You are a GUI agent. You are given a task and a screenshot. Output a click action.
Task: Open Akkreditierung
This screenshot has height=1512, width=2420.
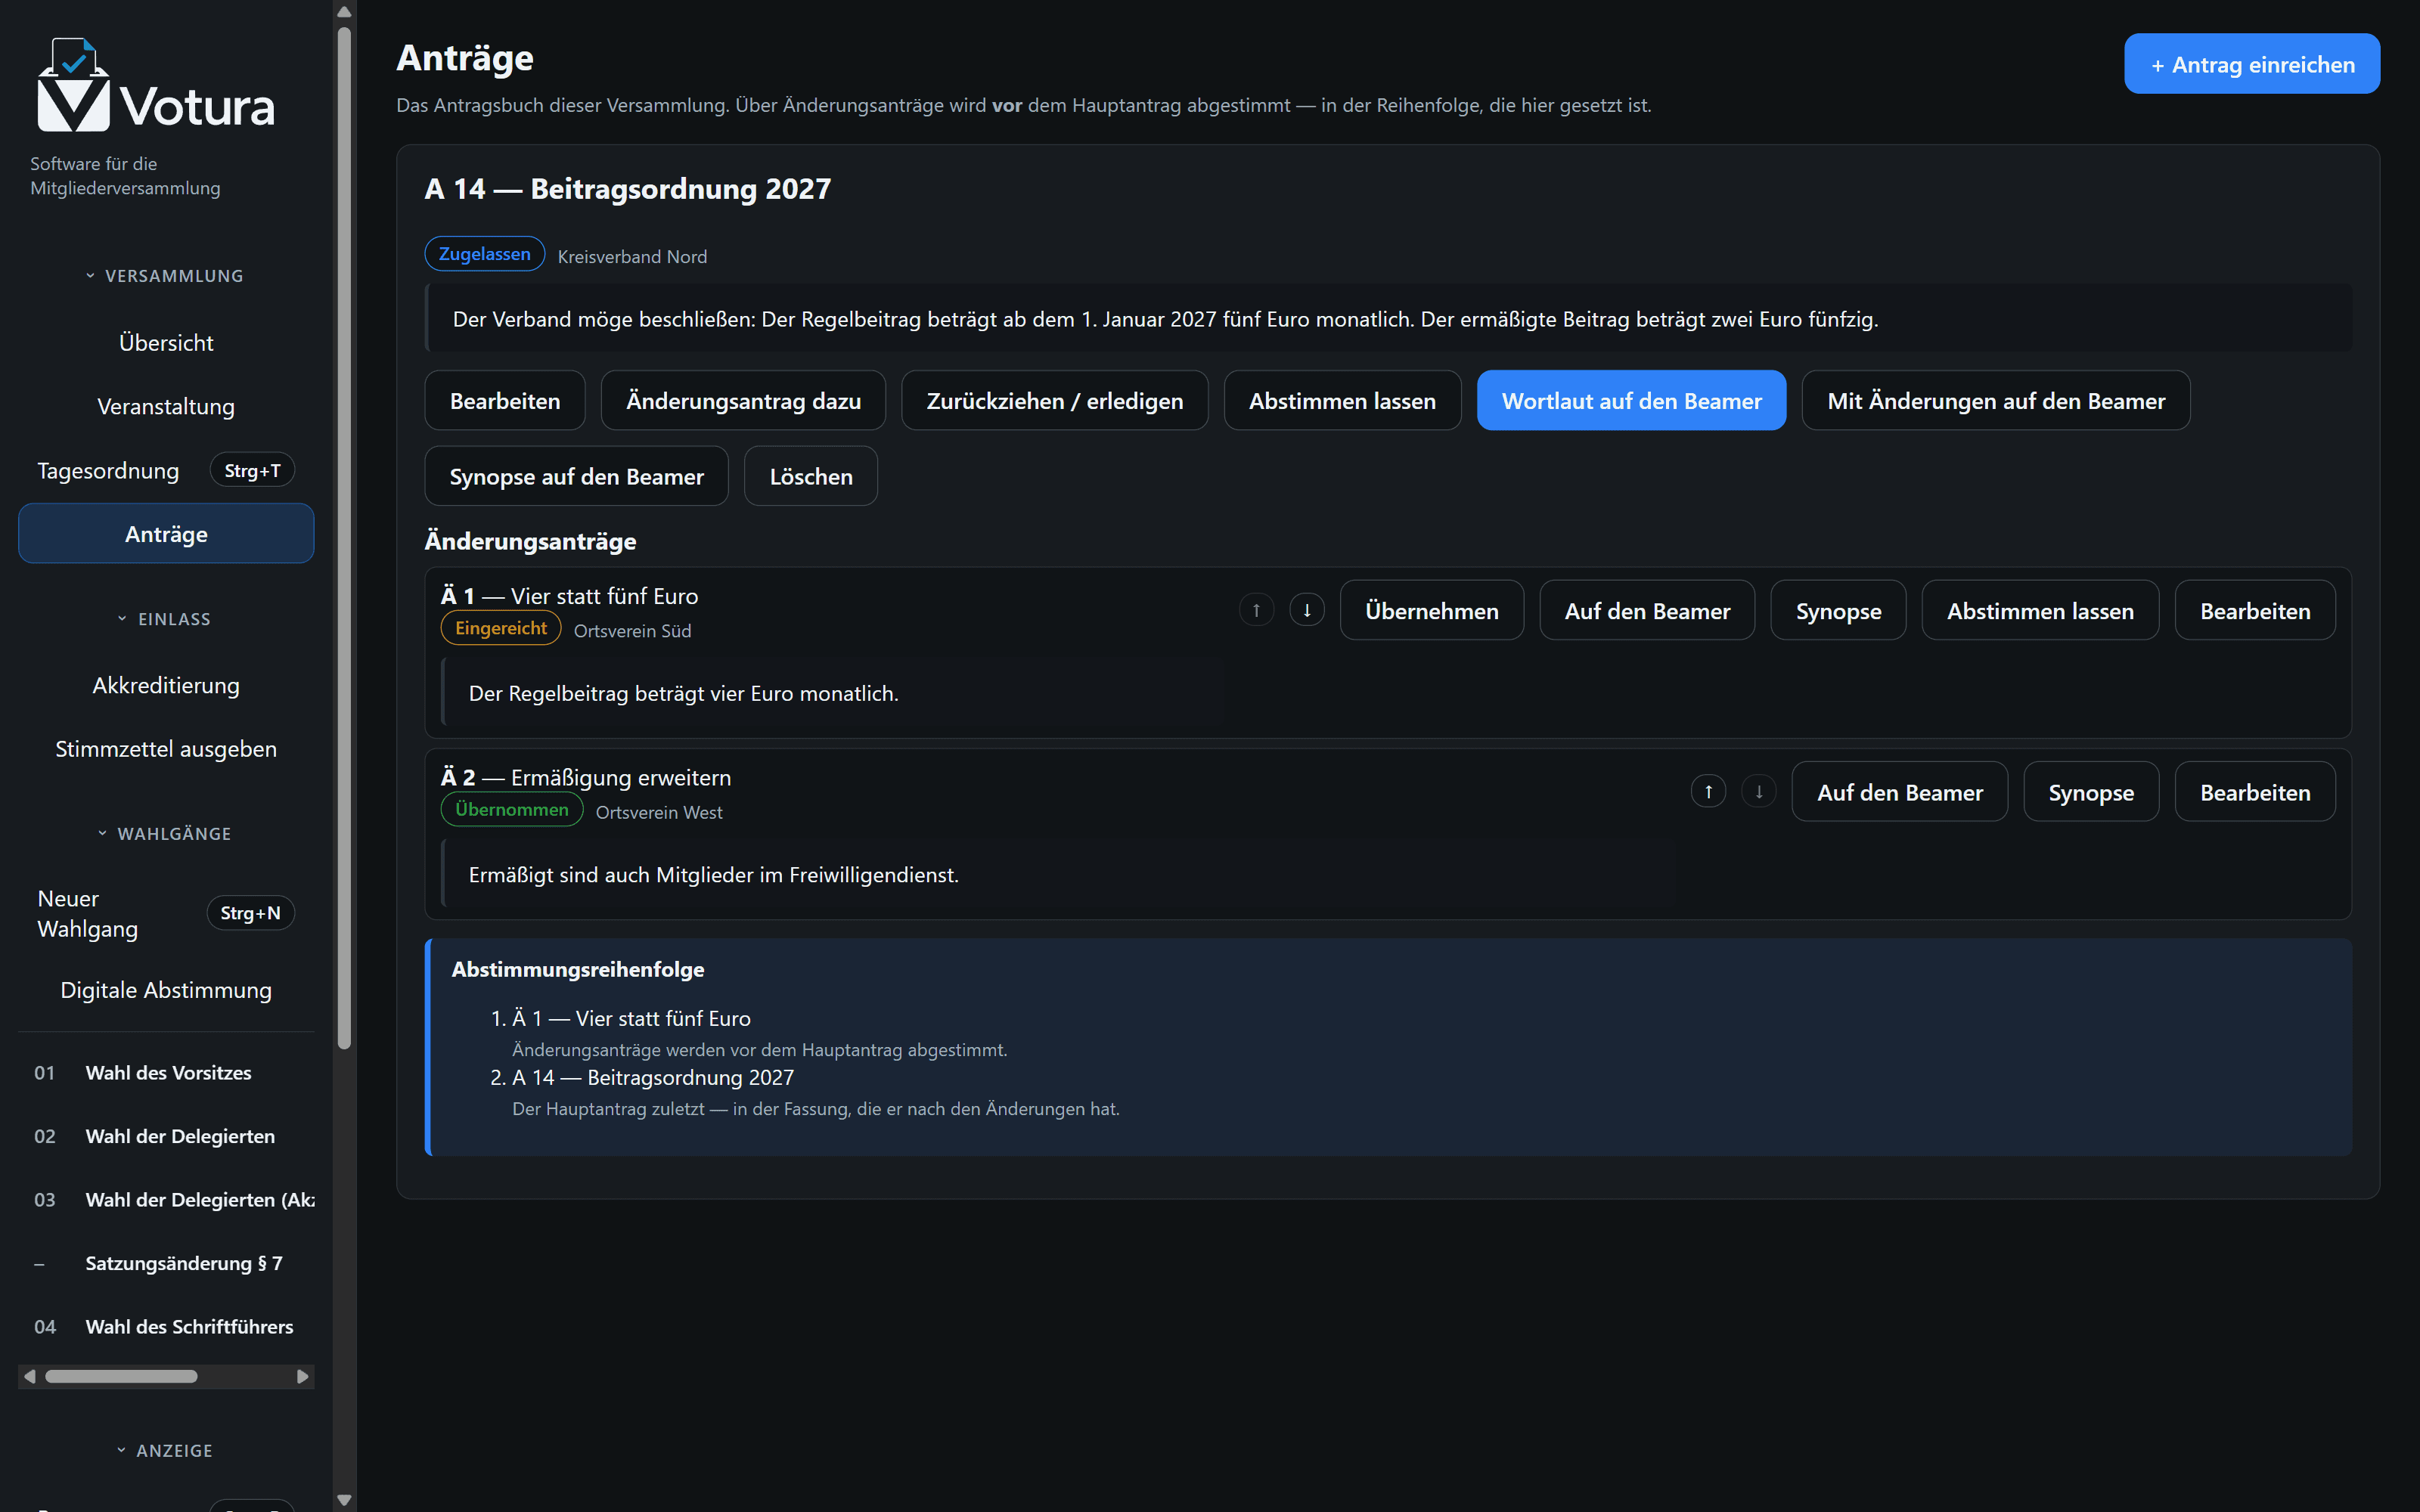coord(166,686)
